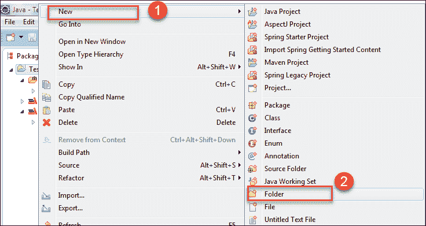The image size is (426, 226).
Task: Expand the Build Path submenu arrow
Action: tap(240, 153)
